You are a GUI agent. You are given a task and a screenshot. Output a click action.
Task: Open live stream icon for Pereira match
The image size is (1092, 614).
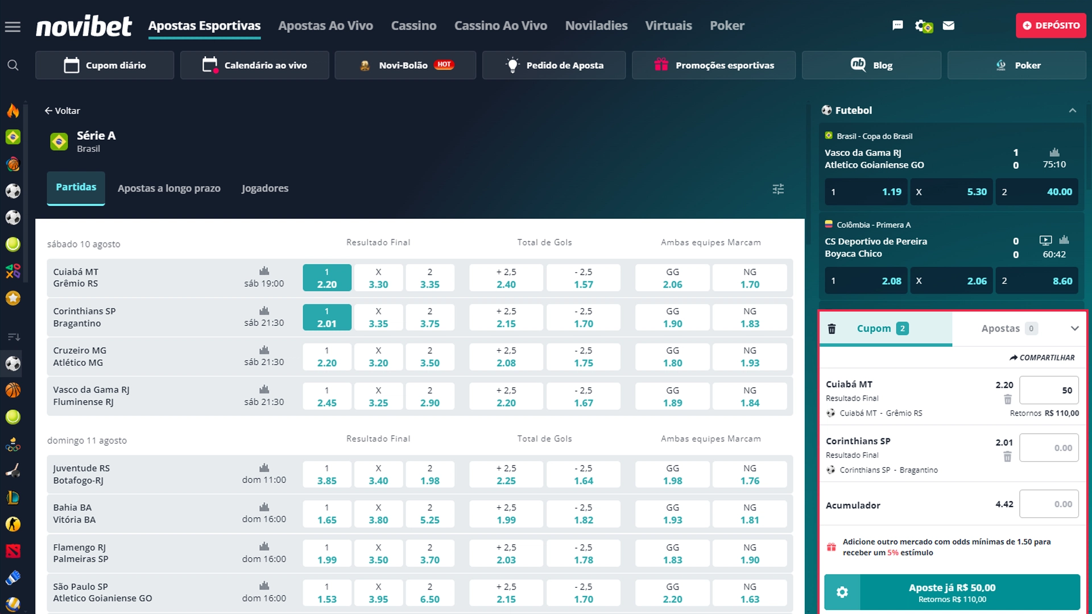[x=1045, y=240]
